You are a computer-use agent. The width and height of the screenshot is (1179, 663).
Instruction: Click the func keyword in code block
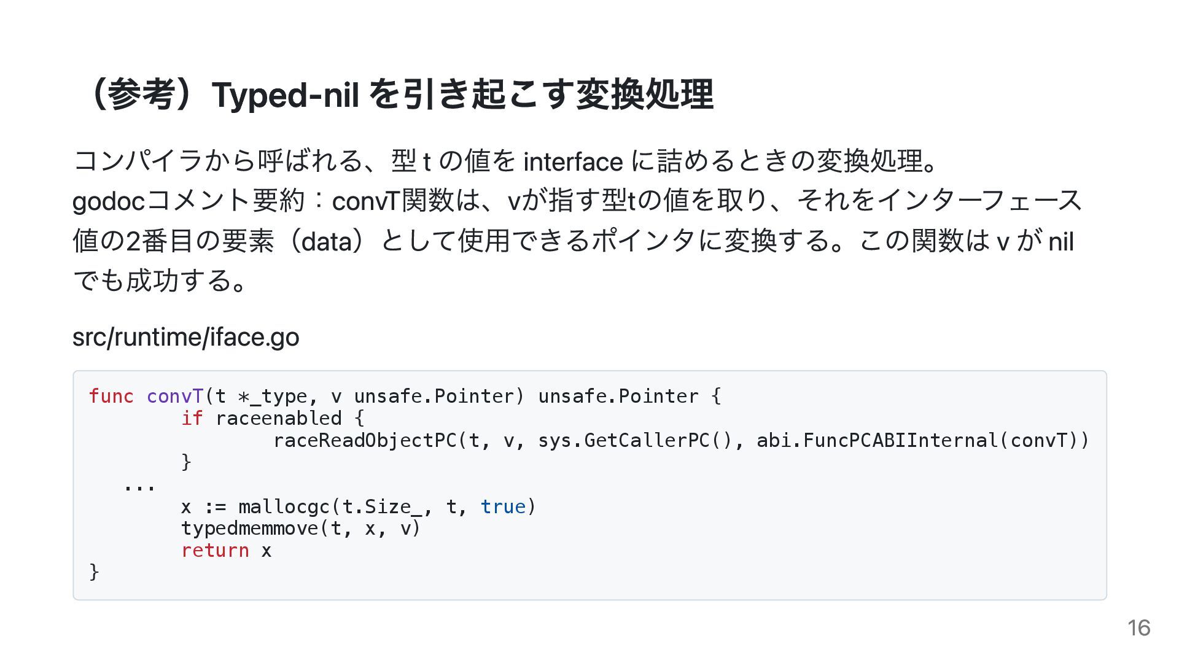pos(111,397)
